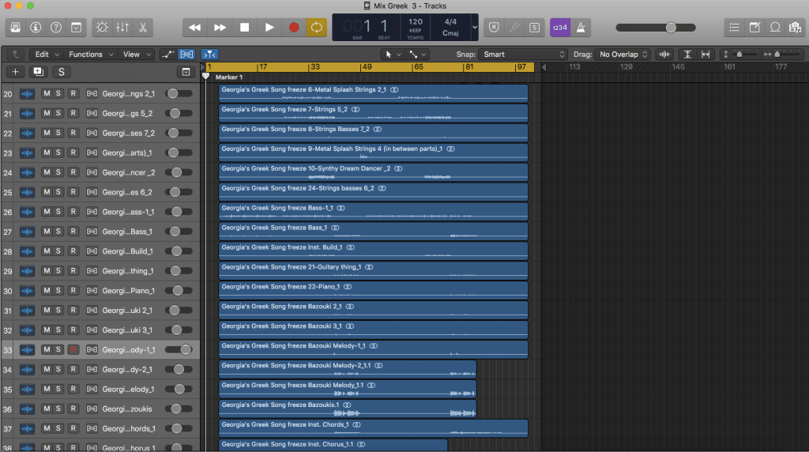Image resolution: width=809 pixels, height=452 pixels.
Task: Click the Add Track plus button
Action: (x=15, y=72)
